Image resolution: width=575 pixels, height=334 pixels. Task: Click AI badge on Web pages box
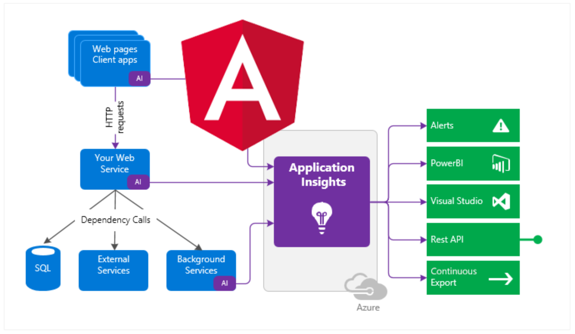click(x=139, y=79)
